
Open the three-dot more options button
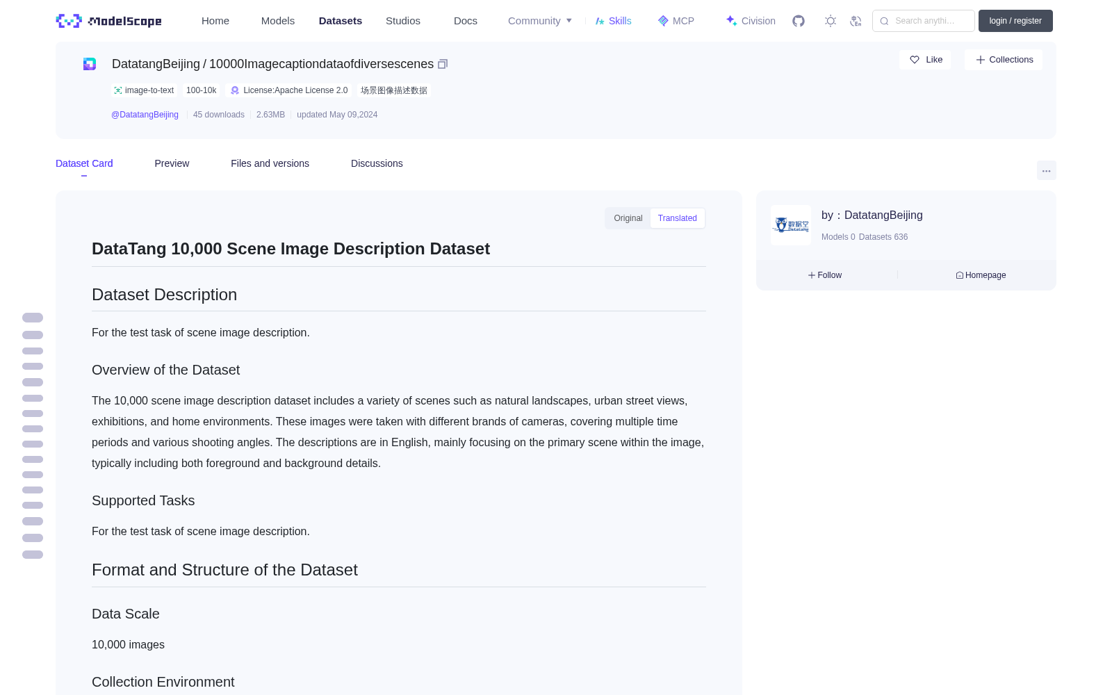click(1046, 170)
